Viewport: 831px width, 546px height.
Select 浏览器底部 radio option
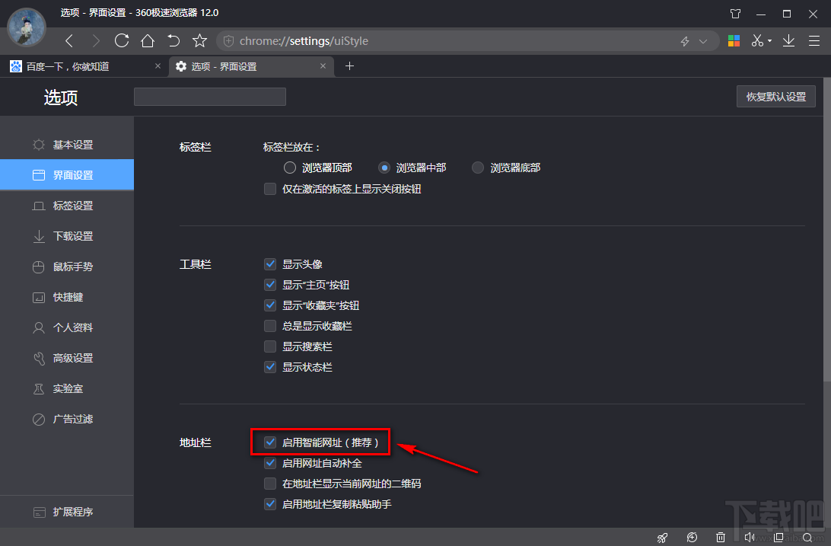click(478, 168)
